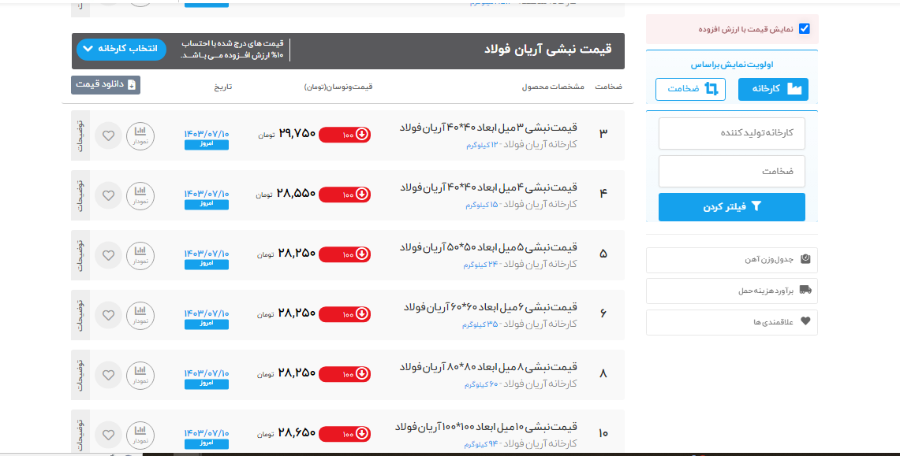The height and width of the screenshot is (456, 900).
Task: Open the برآورد هزینه حمل menu item
Action: [731, 291]
